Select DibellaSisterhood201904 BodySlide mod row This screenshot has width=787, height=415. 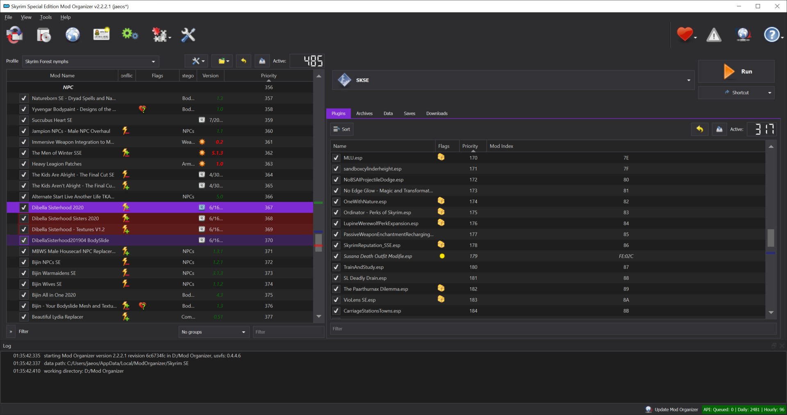160,240
